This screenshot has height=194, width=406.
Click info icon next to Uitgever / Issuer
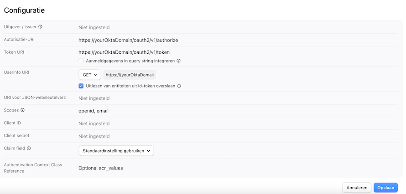pos(41,26)
